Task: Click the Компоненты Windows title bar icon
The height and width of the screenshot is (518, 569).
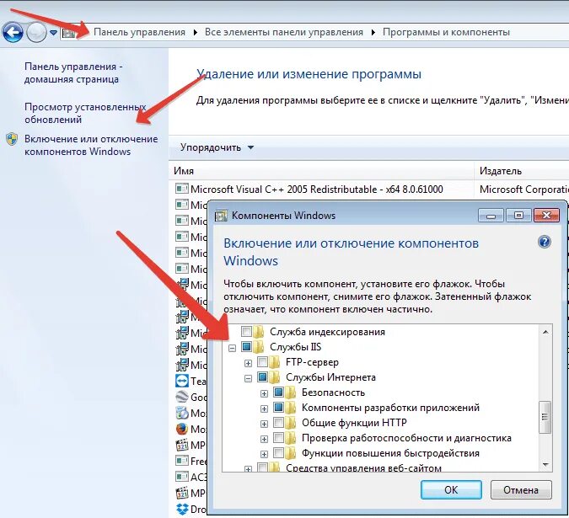Action: [x=221, y=216]
